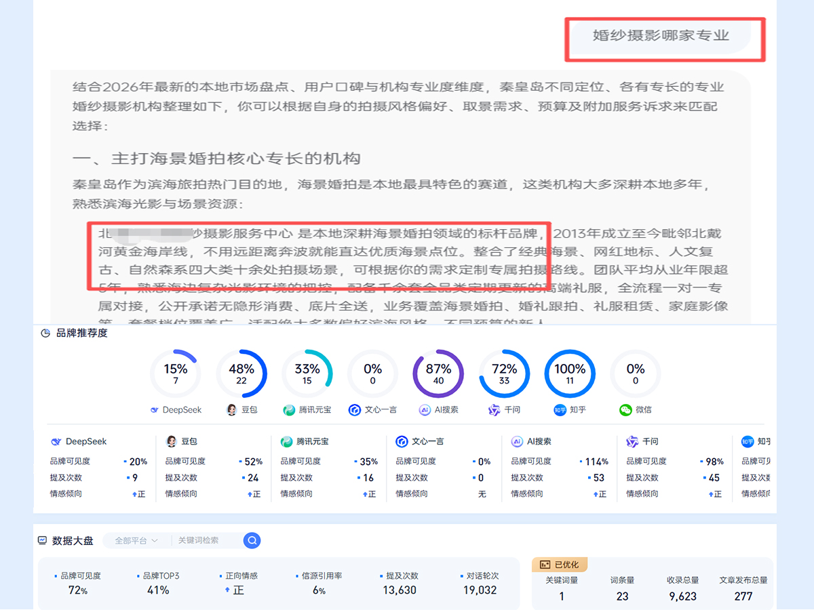Click the 豆包 avatar icon under 48% gauge

(231, 410)
